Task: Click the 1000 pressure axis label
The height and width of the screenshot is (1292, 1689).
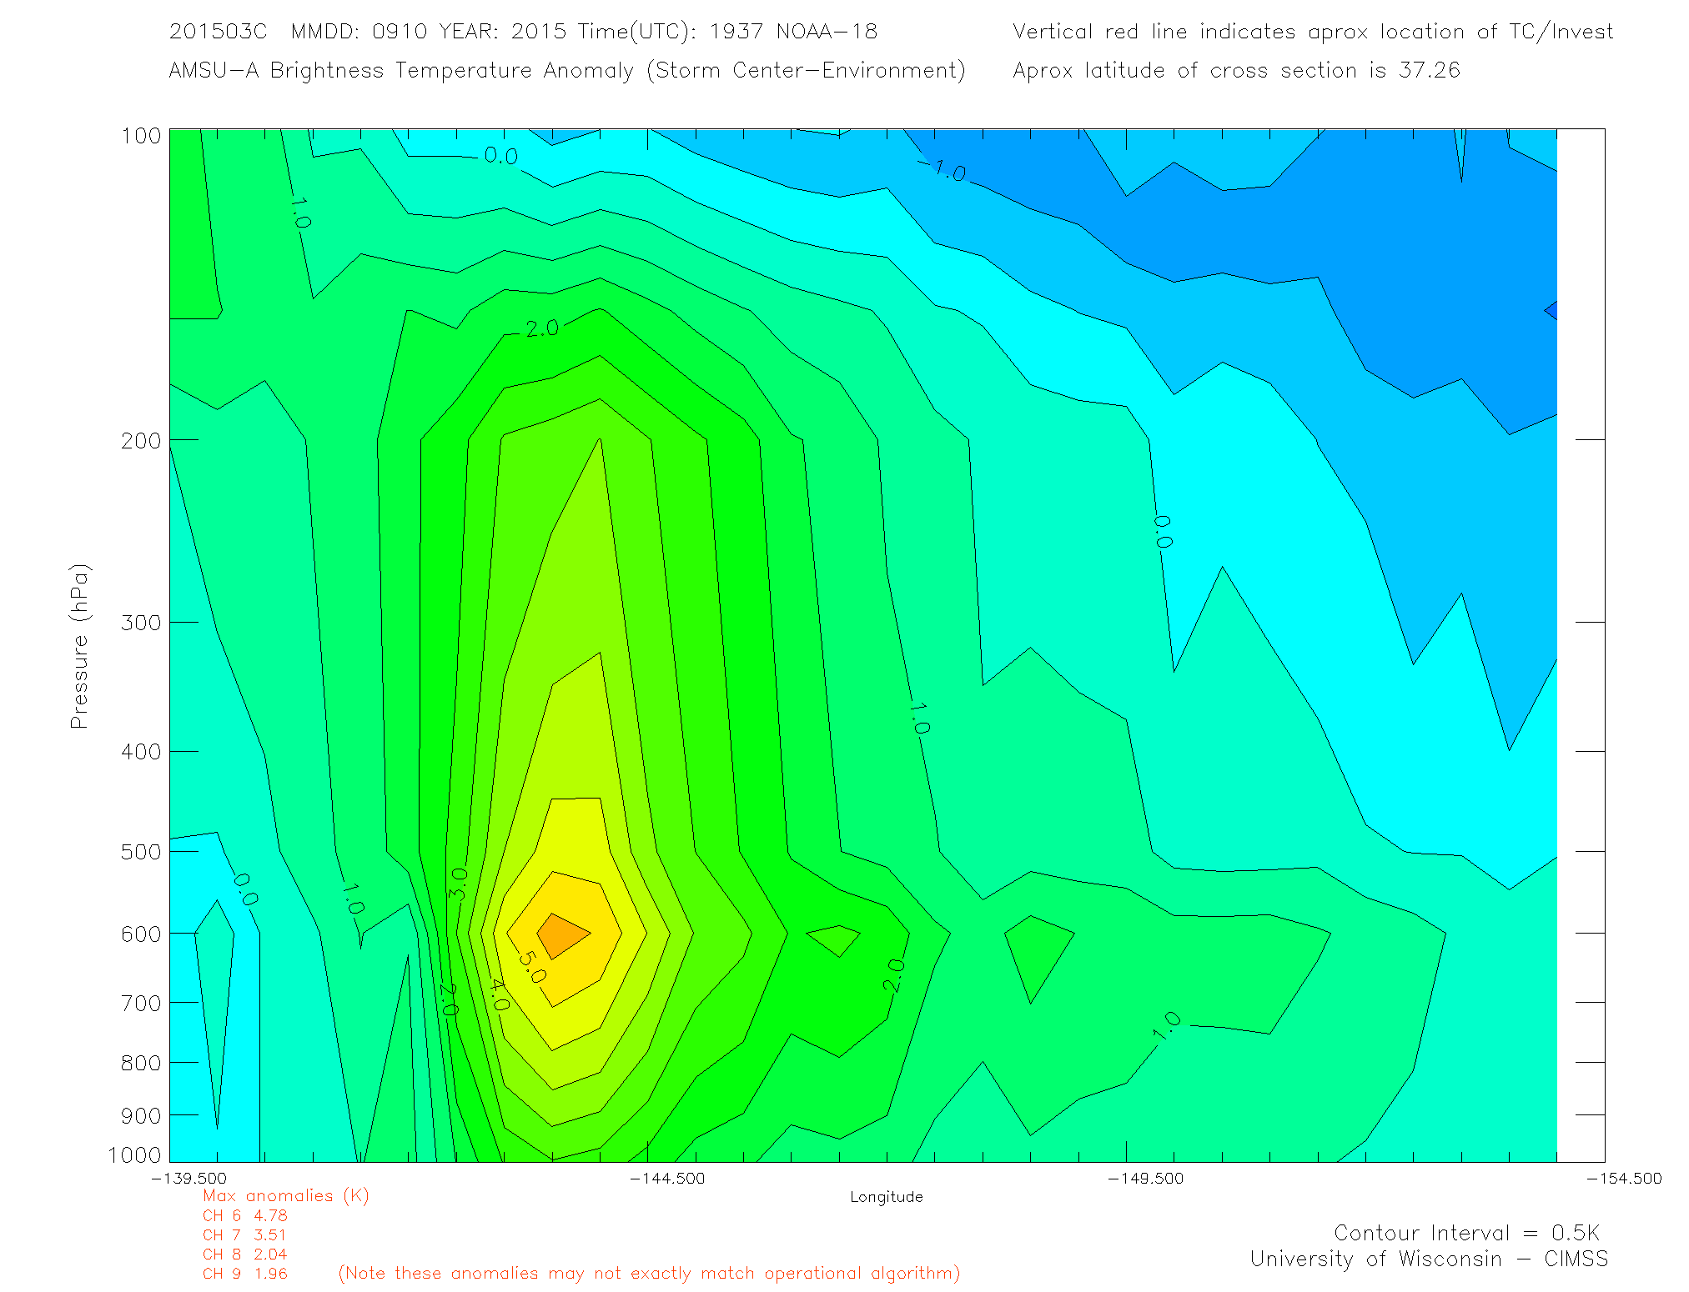Action: tap(135, 1154)
